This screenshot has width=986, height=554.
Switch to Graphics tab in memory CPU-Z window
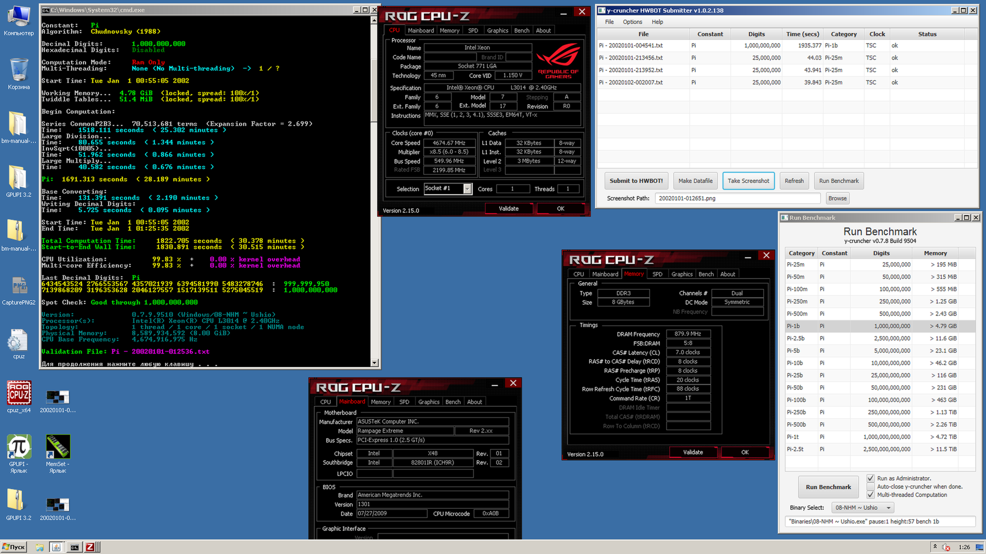coord(681,274)
